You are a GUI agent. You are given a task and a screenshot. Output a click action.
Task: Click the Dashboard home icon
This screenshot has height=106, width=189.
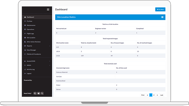point(25,17)
